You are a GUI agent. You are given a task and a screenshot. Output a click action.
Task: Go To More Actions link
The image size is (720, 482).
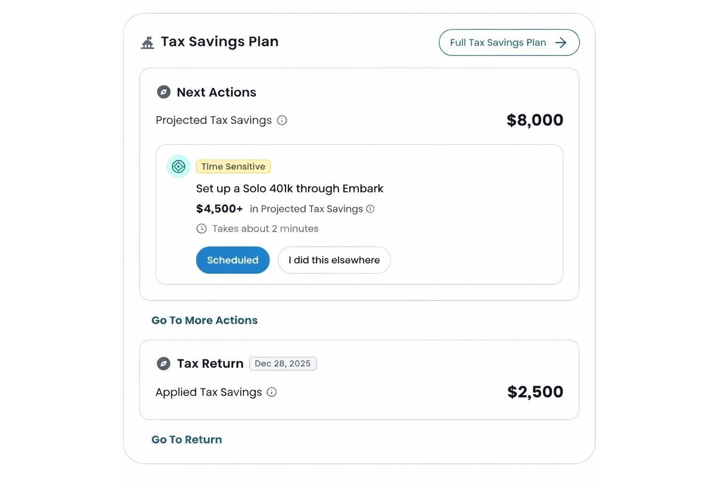tap(204, 320)
